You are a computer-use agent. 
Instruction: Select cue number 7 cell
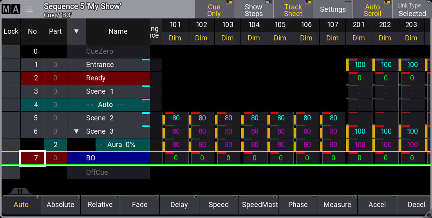(33, 158)
